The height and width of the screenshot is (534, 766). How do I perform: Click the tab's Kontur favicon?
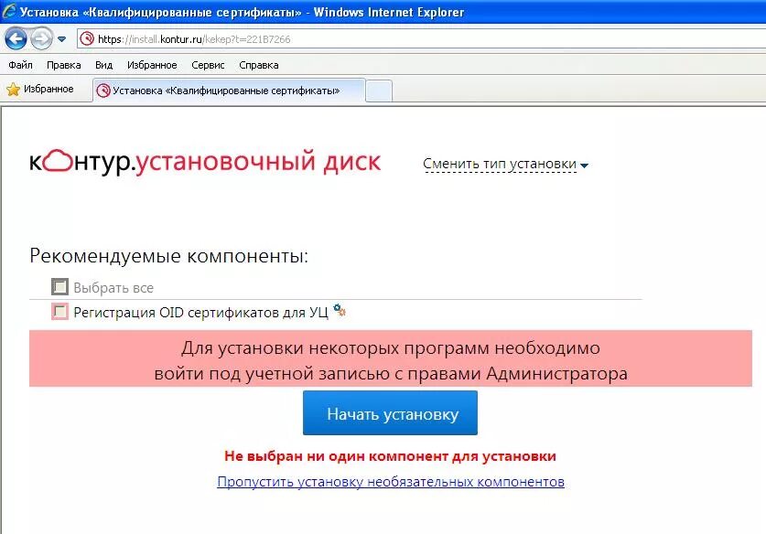click(103, 91)
